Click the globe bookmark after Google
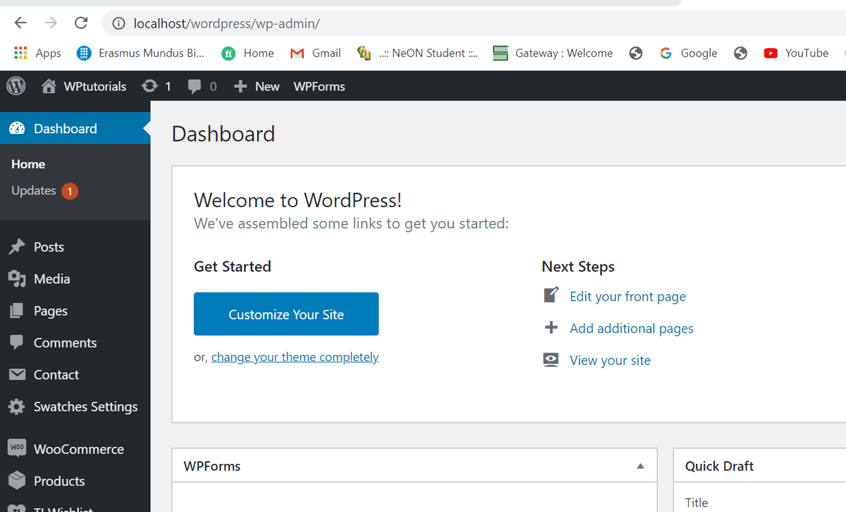The image size is (846, 512). point(740,53)
